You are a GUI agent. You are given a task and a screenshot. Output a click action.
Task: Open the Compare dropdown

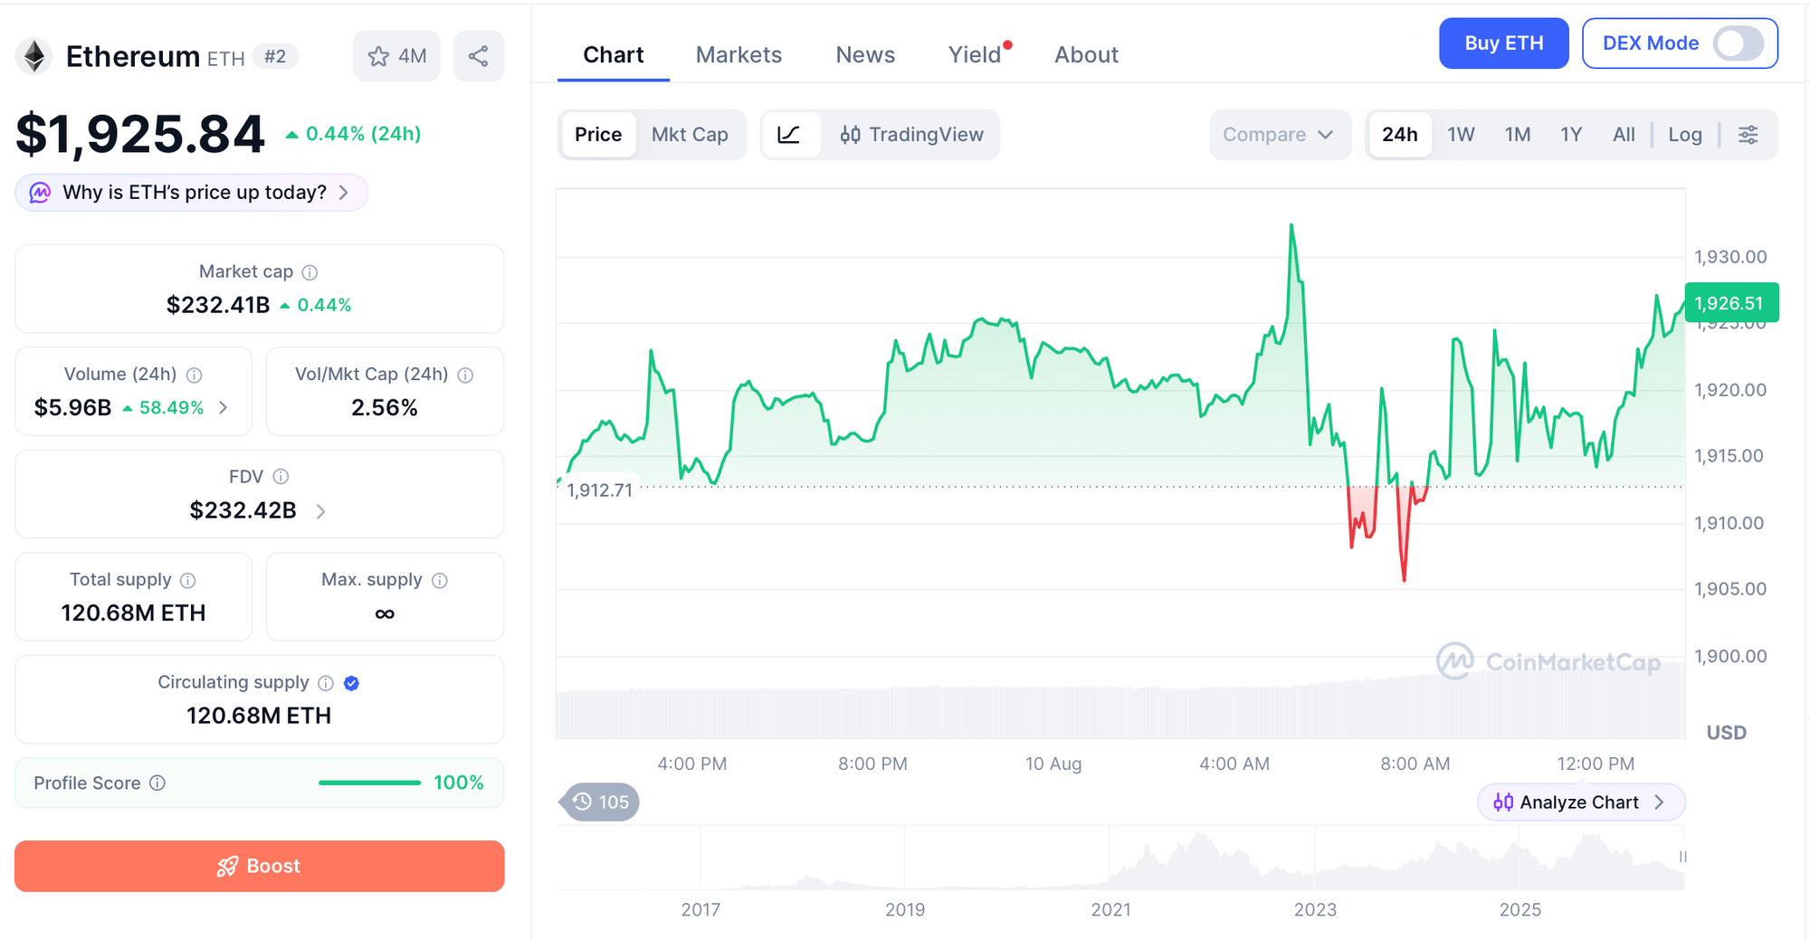click(x=1279, y=135)
